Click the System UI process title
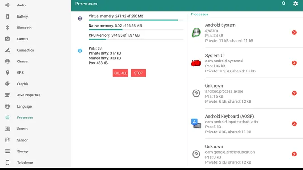The height and width of the screenshot is (170, 303). point(215,56)
